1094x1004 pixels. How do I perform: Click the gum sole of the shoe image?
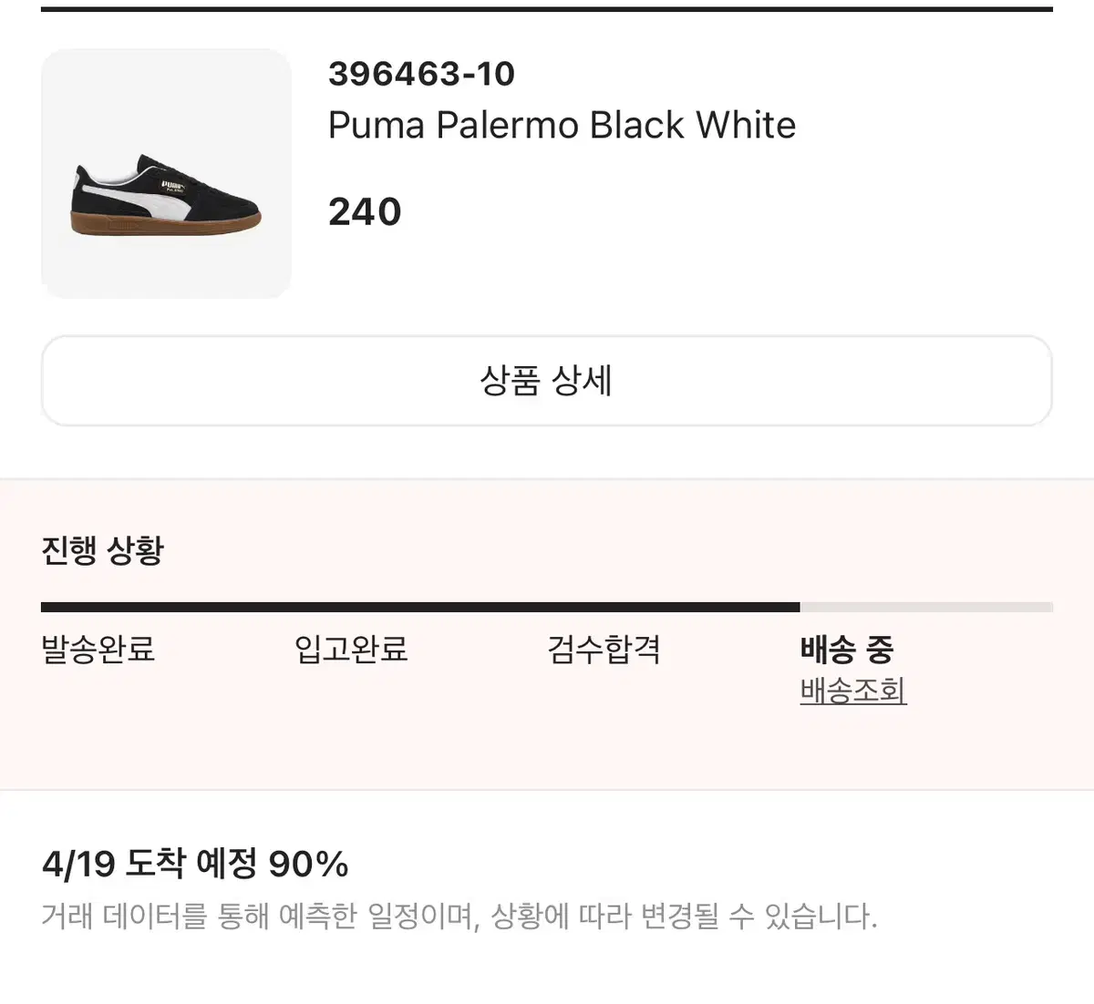[166, 224]
